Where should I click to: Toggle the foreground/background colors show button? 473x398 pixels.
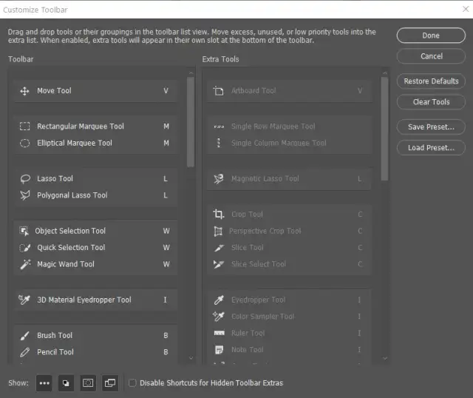[x=66, y=383]
